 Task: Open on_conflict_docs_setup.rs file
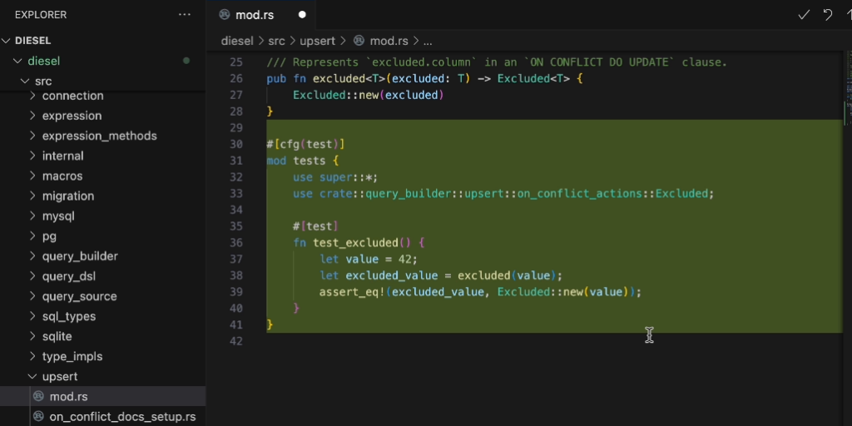[x=122, y=416]
